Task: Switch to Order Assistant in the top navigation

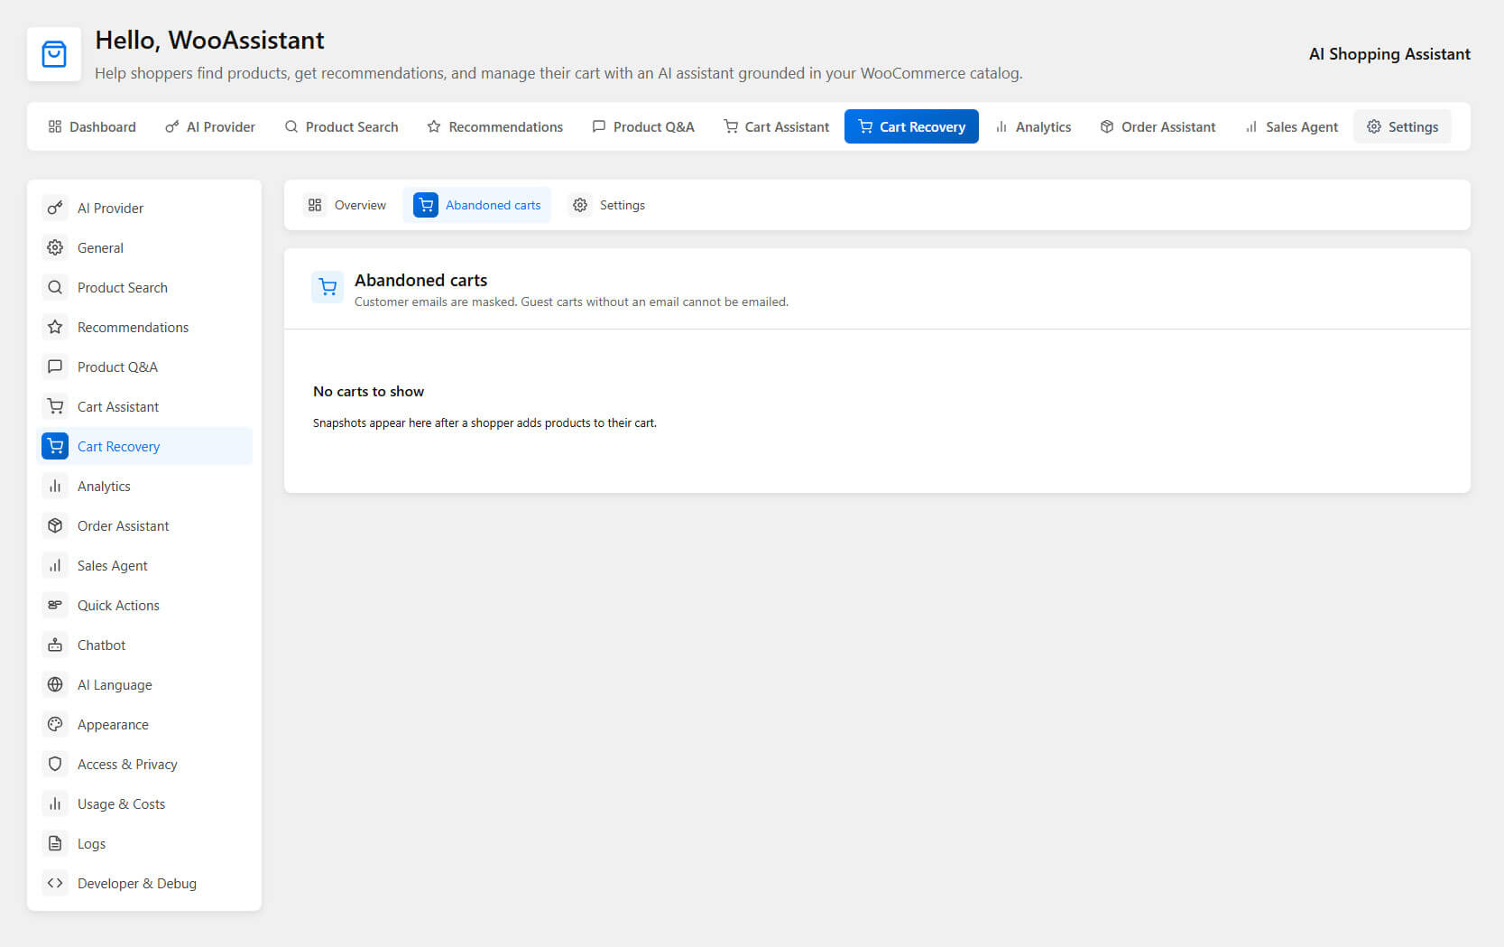Action: (1158, 126)
